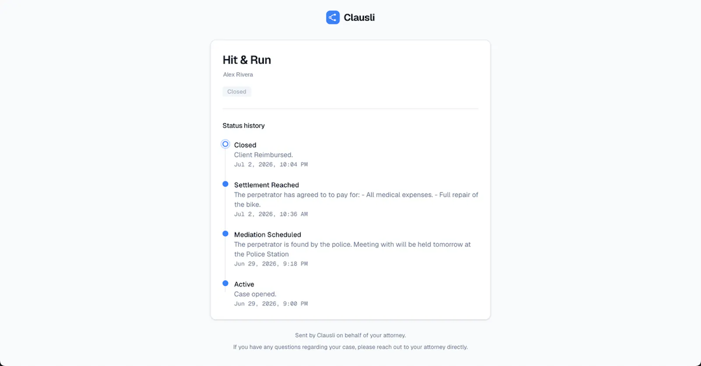Click the timestamp Jul 2, 2026, 10:36 AM
The image size is (701, 366).
pyautogui.click(x=271, y=214)
